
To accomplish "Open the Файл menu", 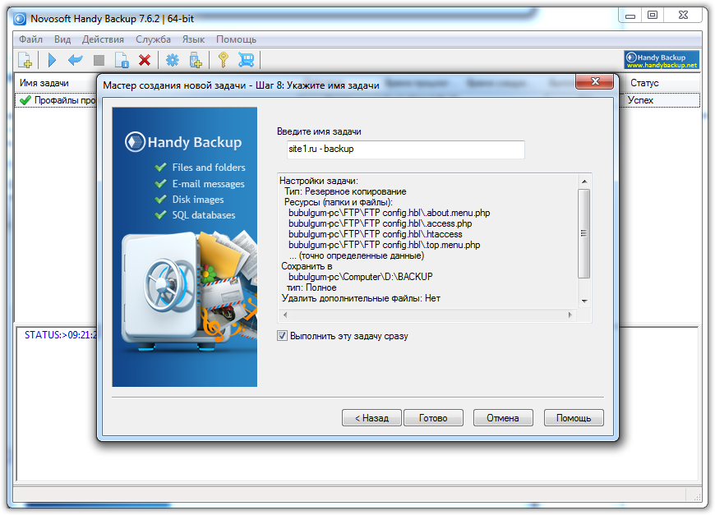I will click(x=30, y=39).
